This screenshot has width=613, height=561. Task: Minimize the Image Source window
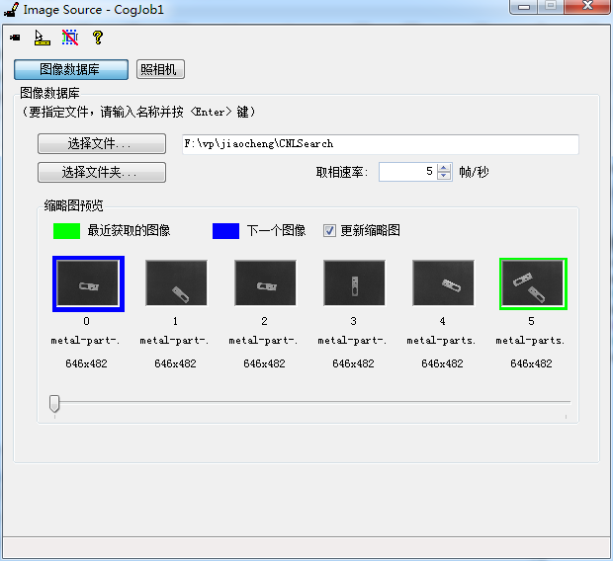point(524,7)
